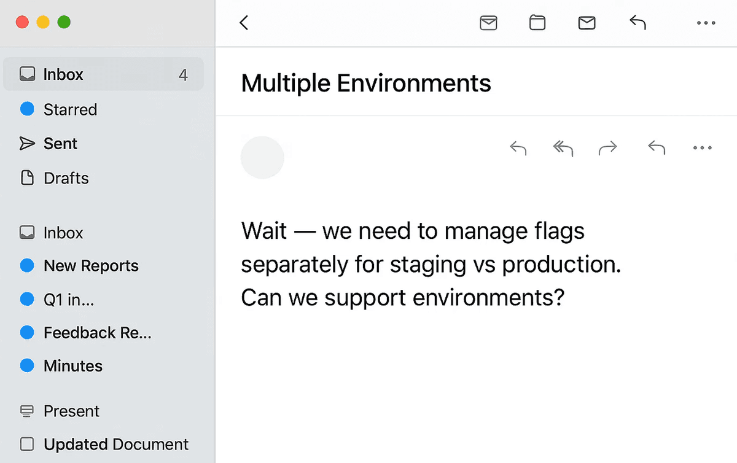This screenshot has width=737, height=463.
Task: Click the reply arrow beside message's three dots
Action: 657,148
